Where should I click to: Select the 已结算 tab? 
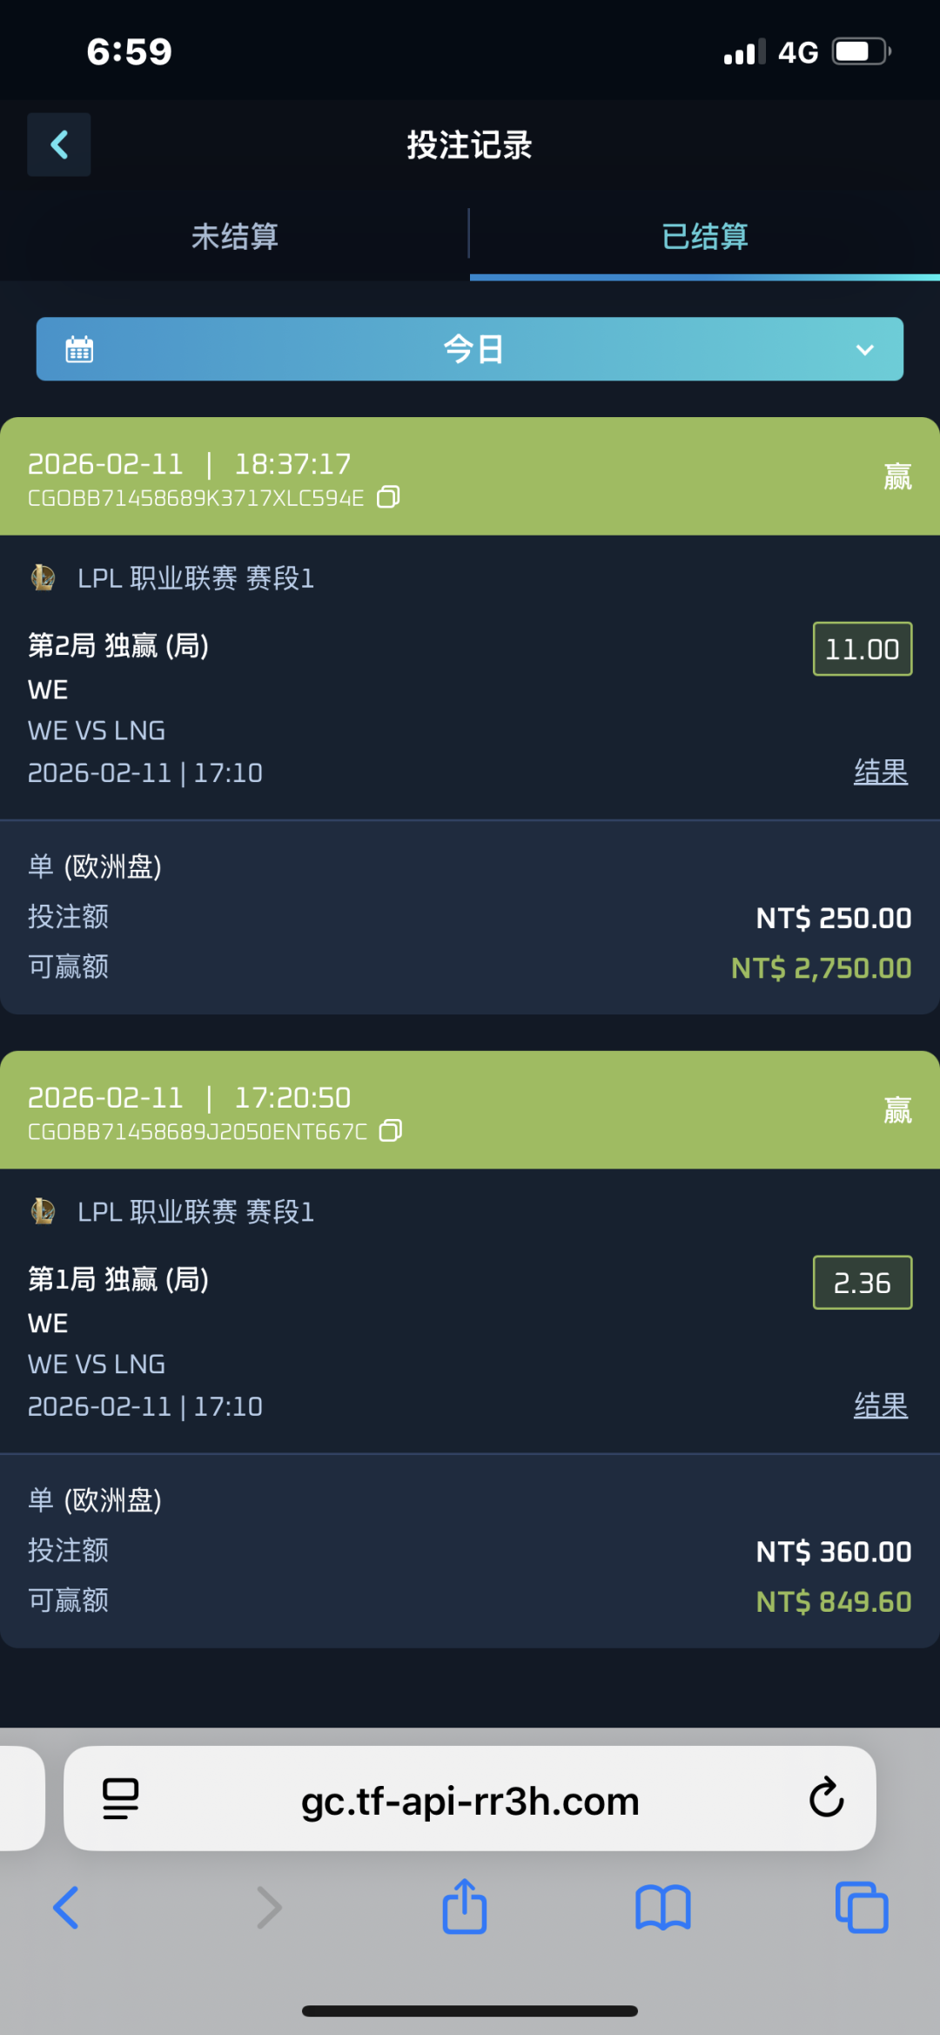(x=704, y=236)
